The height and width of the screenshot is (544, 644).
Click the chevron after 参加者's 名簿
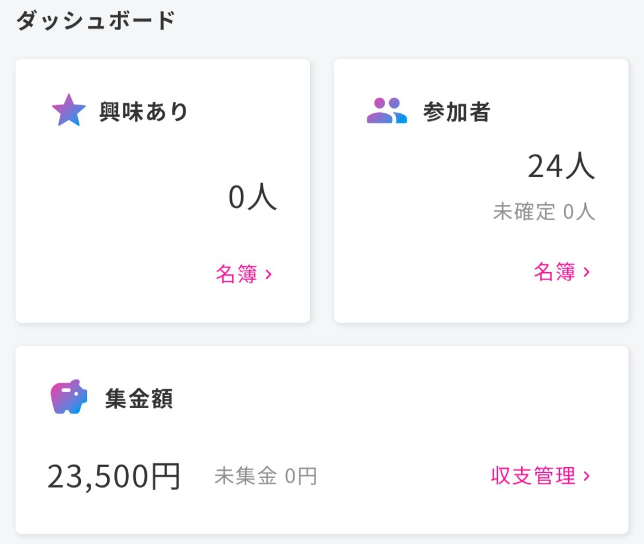coord(587,272)
